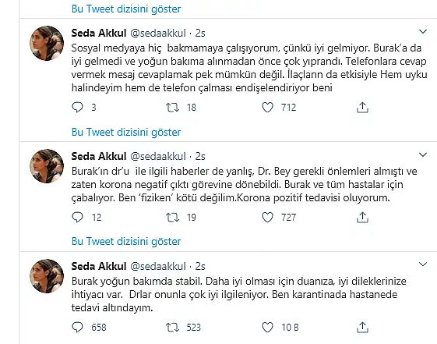Open options chevron on Burak yoğun bakımda tweet
The height and width of the screenshot is (344, 437).
pyautogui.click(x=423, y=264)
